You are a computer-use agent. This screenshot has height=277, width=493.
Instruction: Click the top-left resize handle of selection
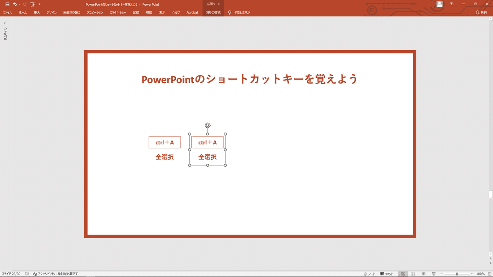pos(189,134)
